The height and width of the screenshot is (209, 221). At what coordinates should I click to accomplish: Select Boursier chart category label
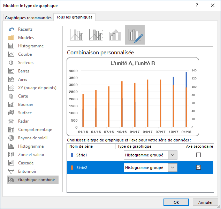point(26,104)
